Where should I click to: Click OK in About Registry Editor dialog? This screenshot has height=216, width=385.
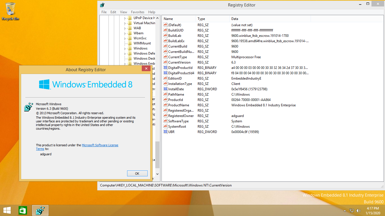pos(137,174)
